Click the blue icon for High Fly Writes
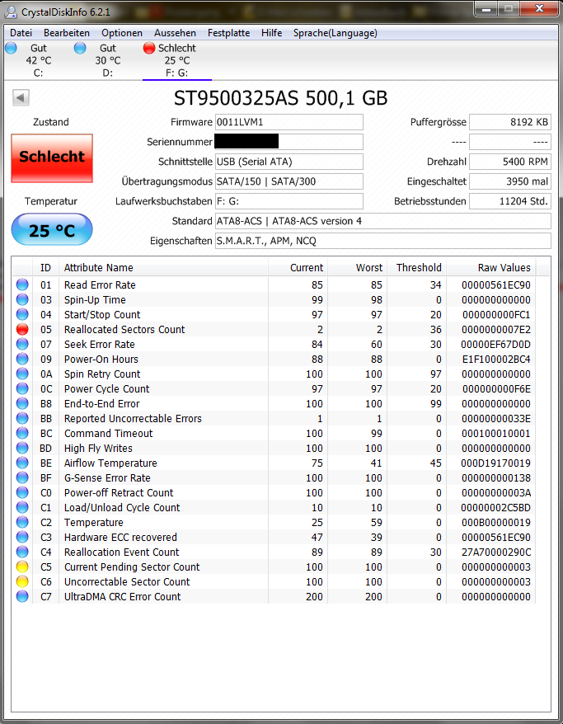The height and width of the screenshot is (724, 563). pos(22,448)
